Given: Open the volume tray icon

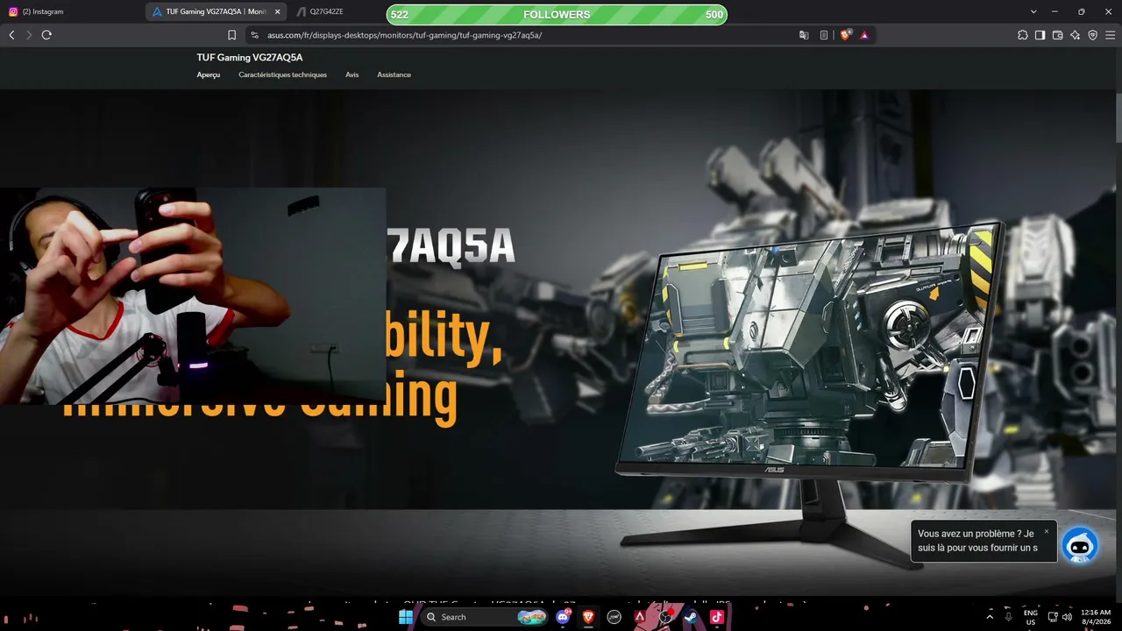Looking at the screenshot, I should coord(1067,617).
